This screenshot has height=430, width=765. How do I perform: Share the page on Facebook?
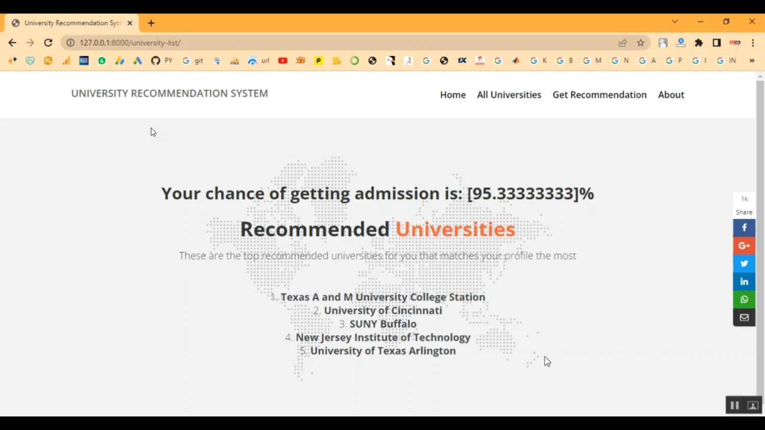[x=744, y=228]
